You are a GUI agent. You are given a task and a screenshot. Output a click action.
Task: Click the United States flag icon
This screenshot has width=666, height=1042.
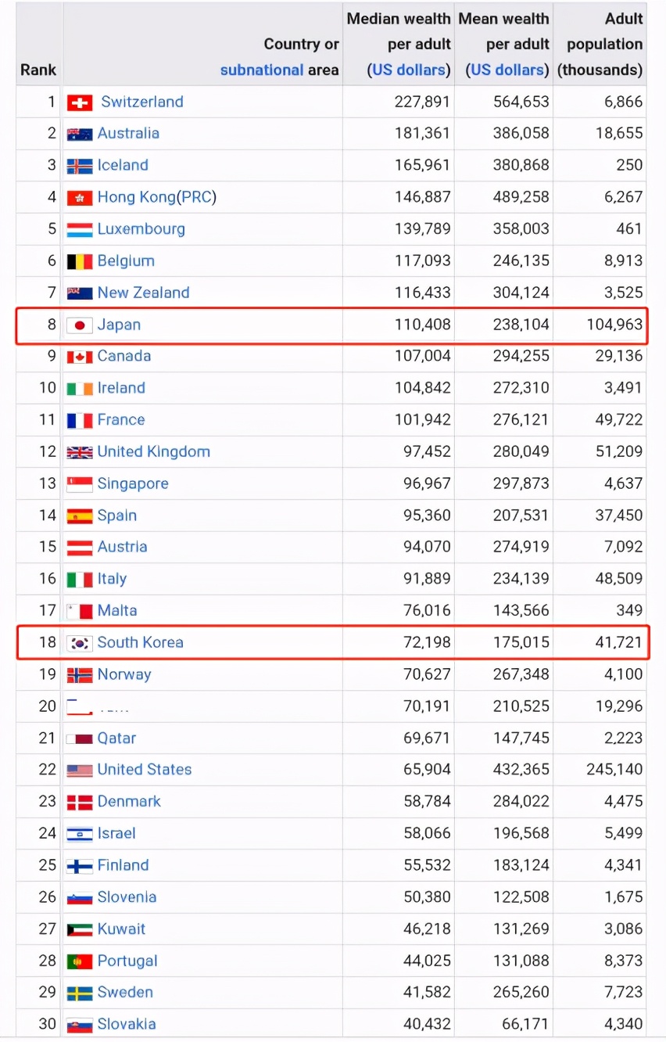pos(80,771)
